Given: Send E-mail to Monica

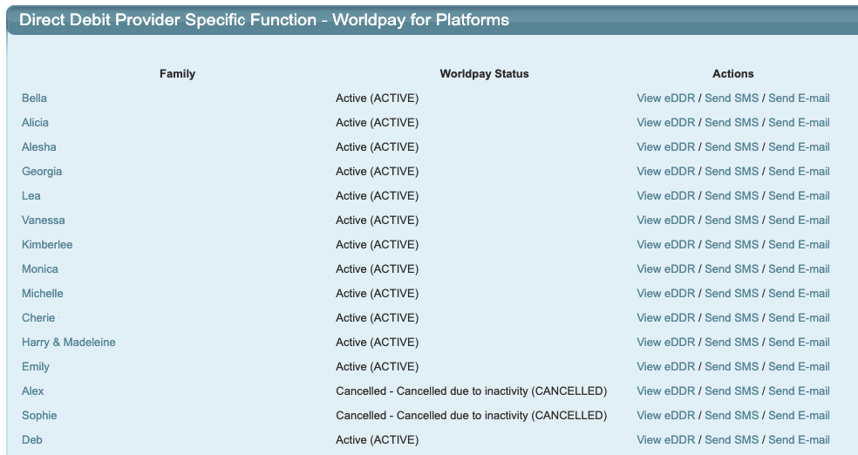Looking at the screenshot, I should pyautogui.click(x=799, y=269).
